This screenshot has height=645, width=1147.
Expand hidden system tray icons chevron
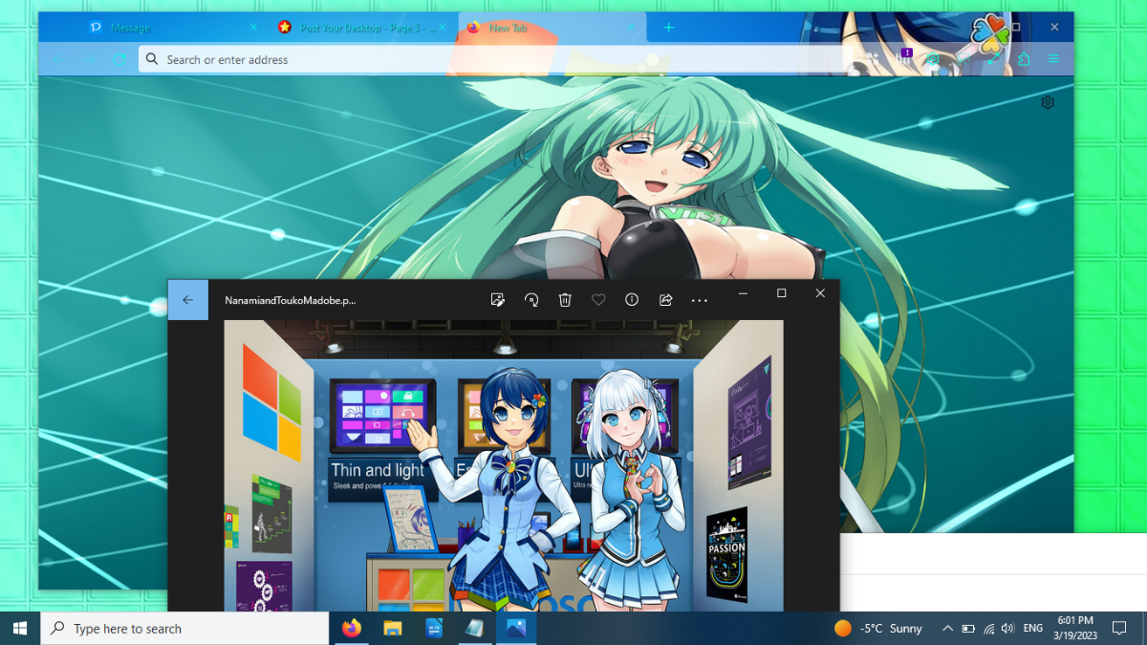point(947,628)
